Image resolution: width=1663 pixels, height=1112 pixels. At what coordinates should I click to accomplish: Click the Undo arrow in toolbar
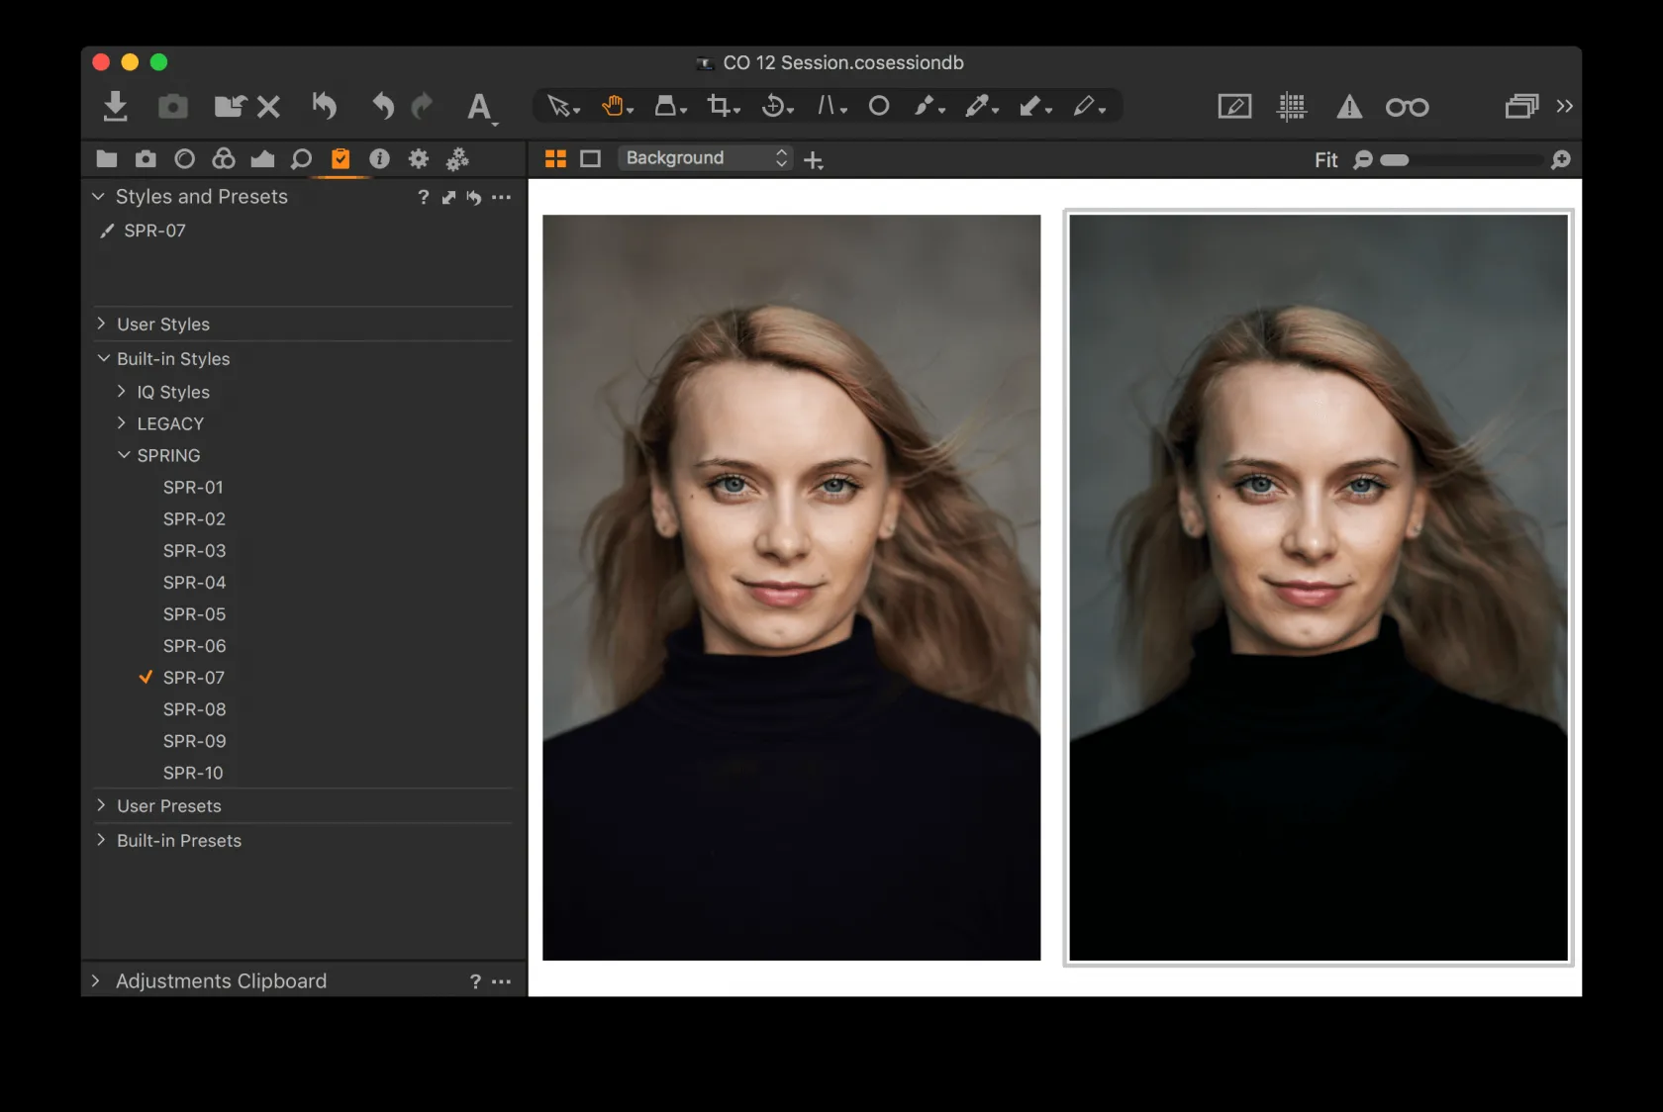383,106
